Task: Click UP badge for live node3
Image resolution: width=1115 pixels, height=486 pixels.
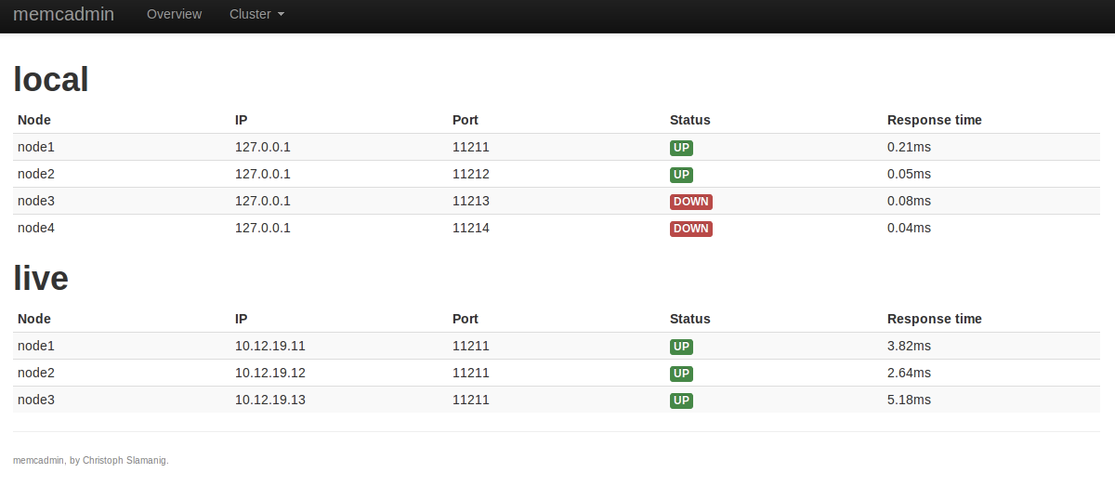Action: pos(681,401)
